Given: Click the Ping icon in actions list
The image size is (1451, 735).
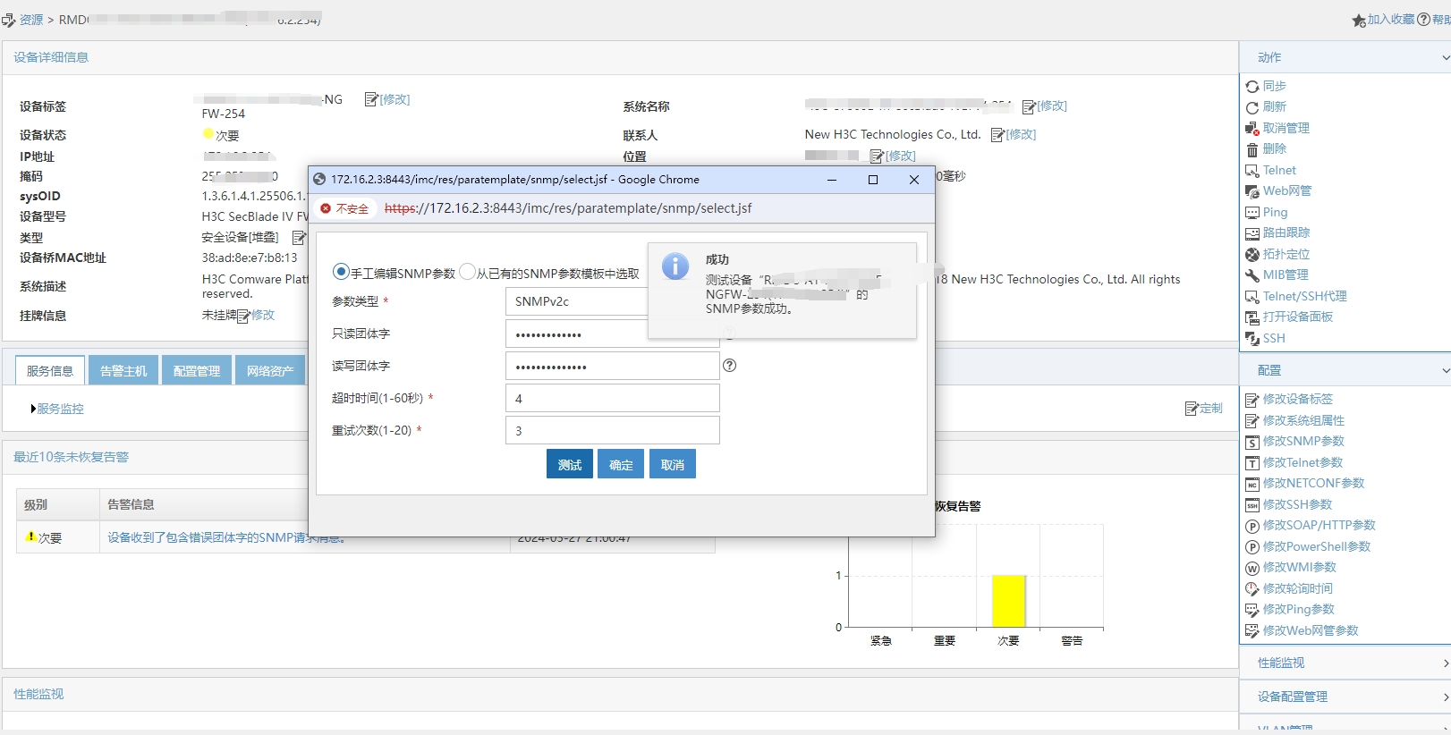Looking at the screenshot, I should click(x=1252, y=213).
